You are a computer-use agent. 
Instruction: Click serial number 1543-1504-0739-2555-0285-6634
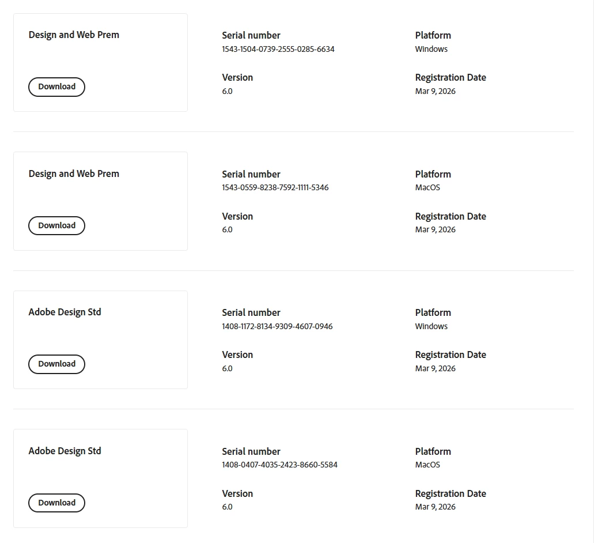(x=278, y=49)
